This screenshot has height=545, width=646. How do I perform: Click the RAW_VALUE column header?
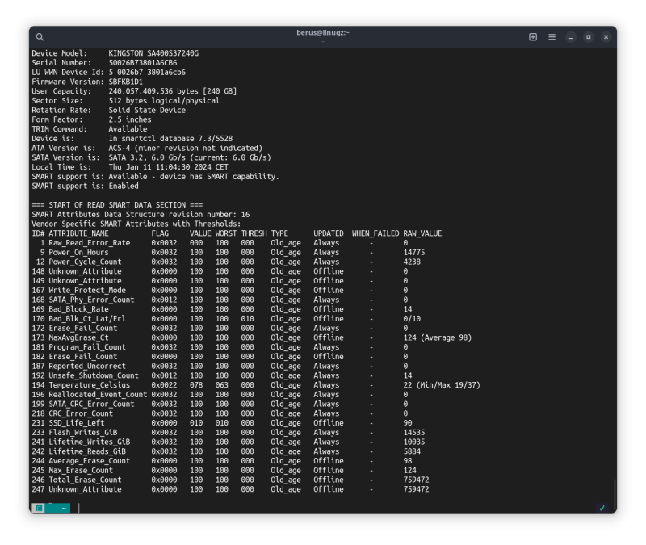422,233
